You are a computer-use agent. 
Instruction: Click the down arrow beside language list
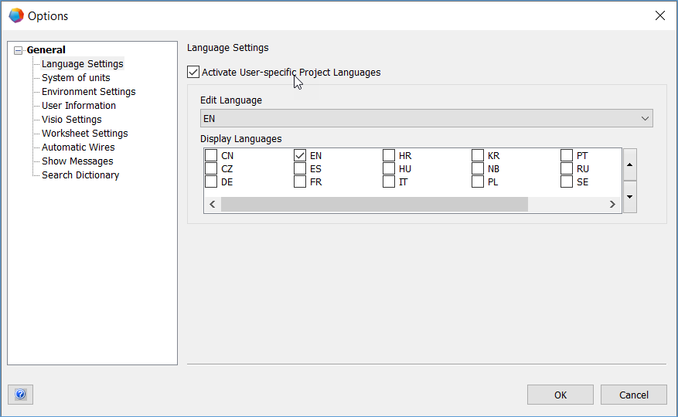[x=630, y=196]
